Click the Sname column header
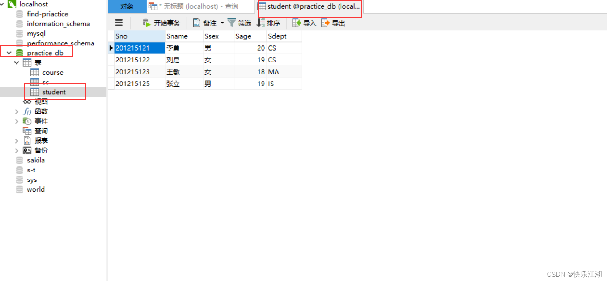This screenshot has height=281, width=607. click(184, 36)
